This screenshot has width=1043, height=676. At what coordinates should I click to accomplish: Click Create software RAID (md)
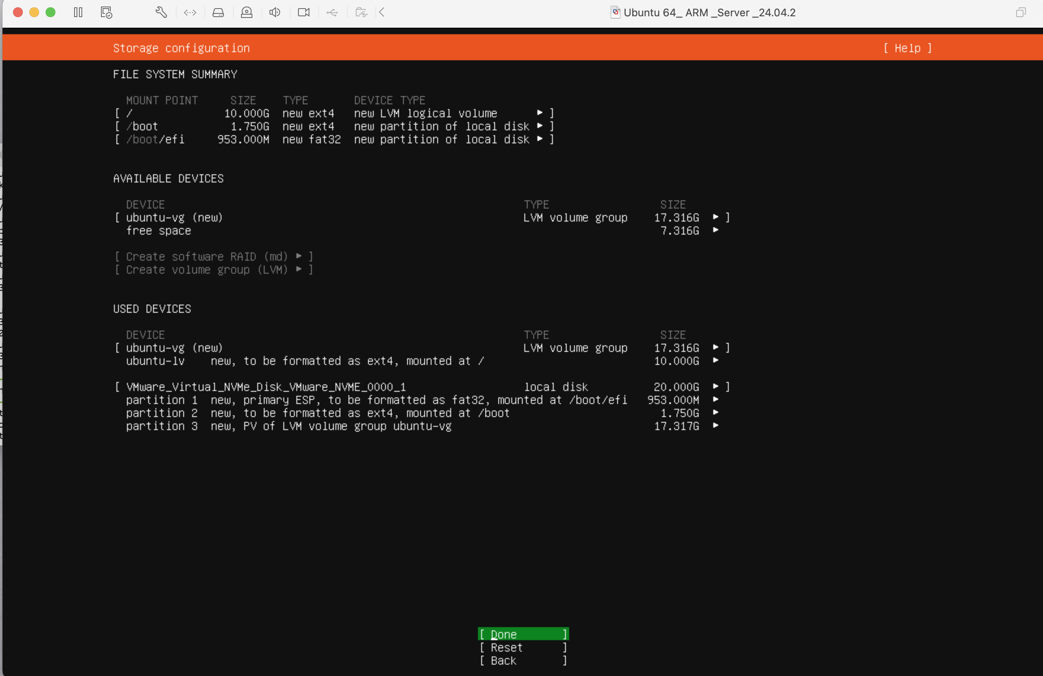pyautogui.click(x=214, y=257)
